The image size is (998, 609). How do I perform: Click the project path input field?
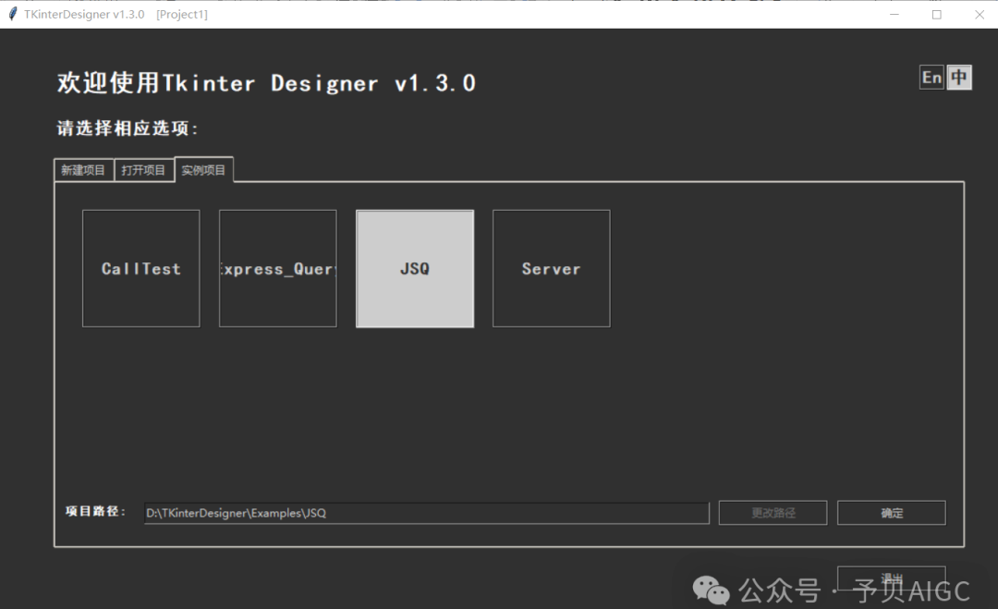[x=426, y=513]
